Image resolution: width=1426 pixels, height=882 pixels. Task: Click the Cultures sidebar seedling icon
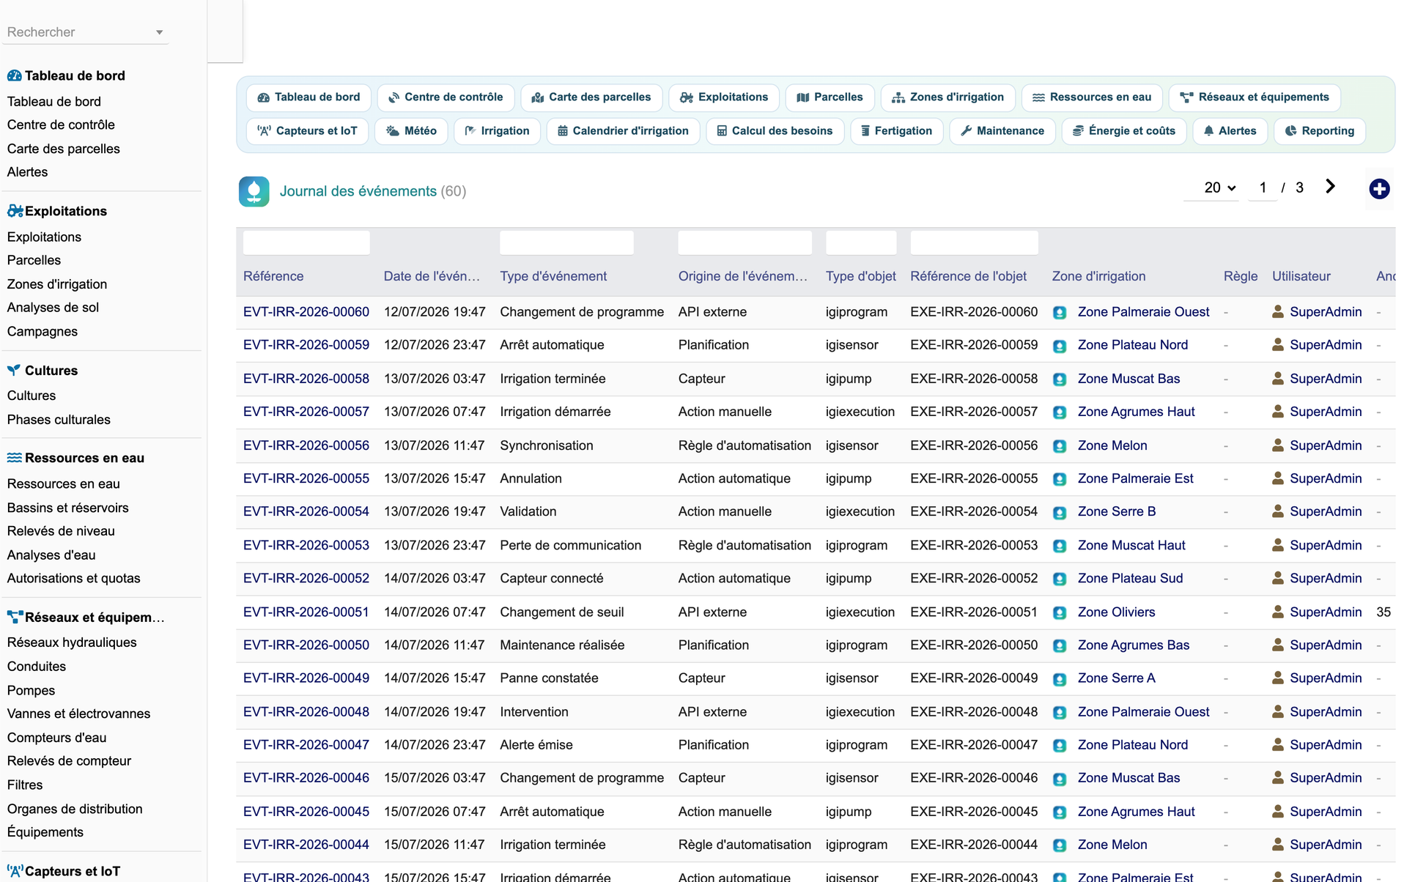14,370
